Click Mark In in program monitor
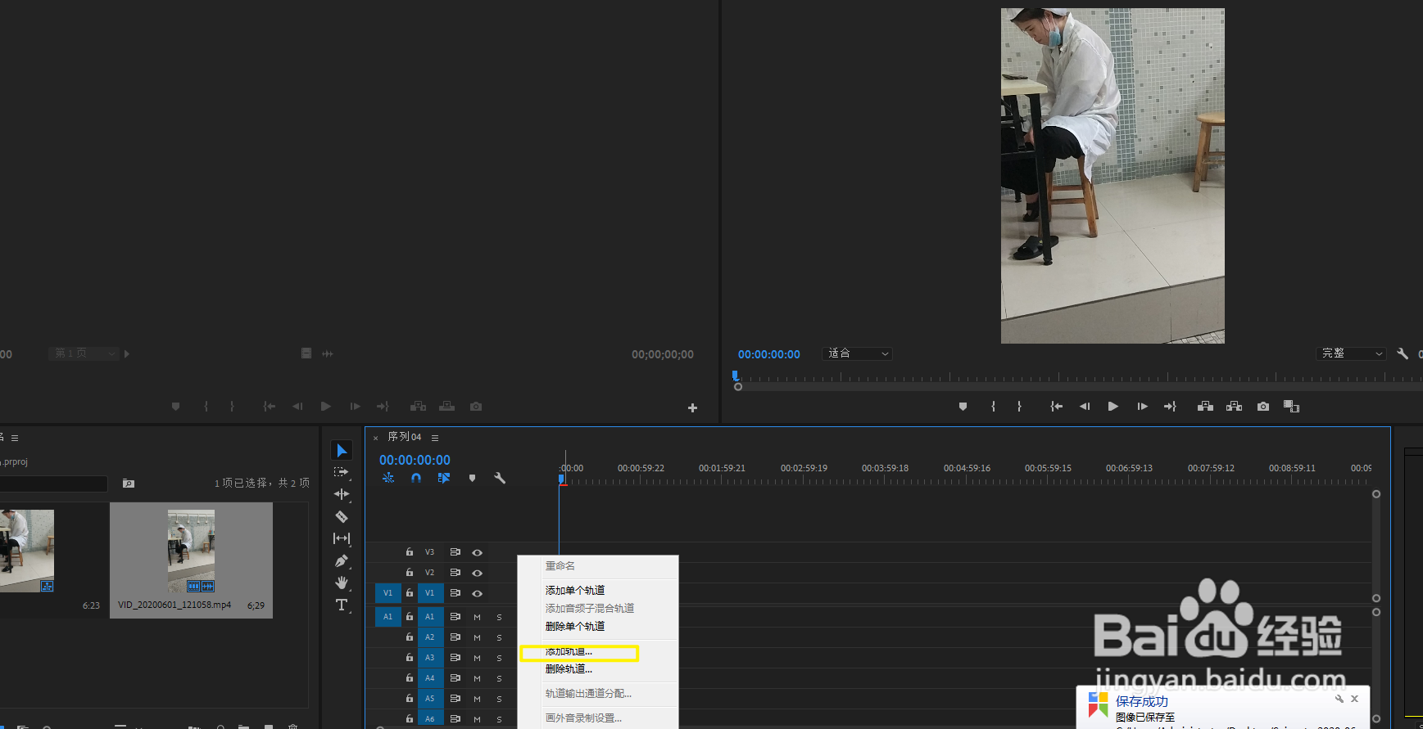This screenshot has width=1423, height=729. (993, 407)
